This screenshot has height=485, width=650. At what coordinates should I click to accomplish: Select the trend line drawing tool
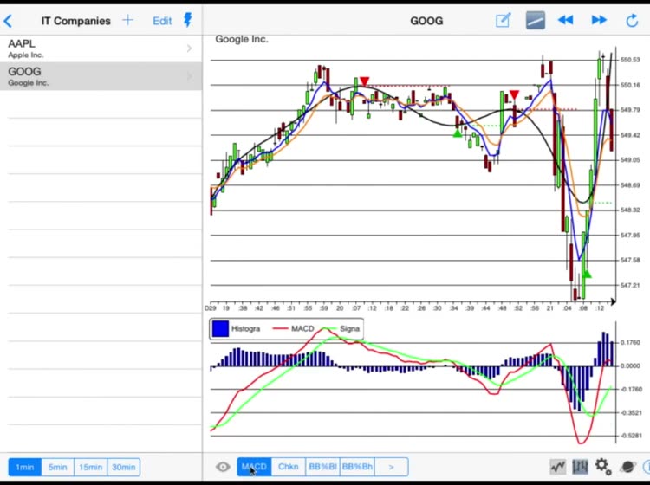tap(536, 20)
